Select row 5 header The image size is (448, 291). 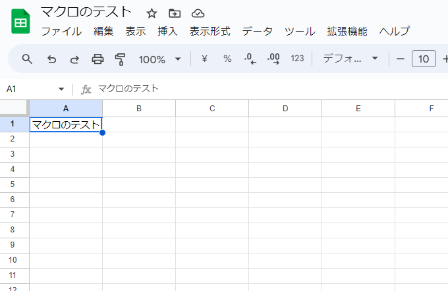(14, 185)
